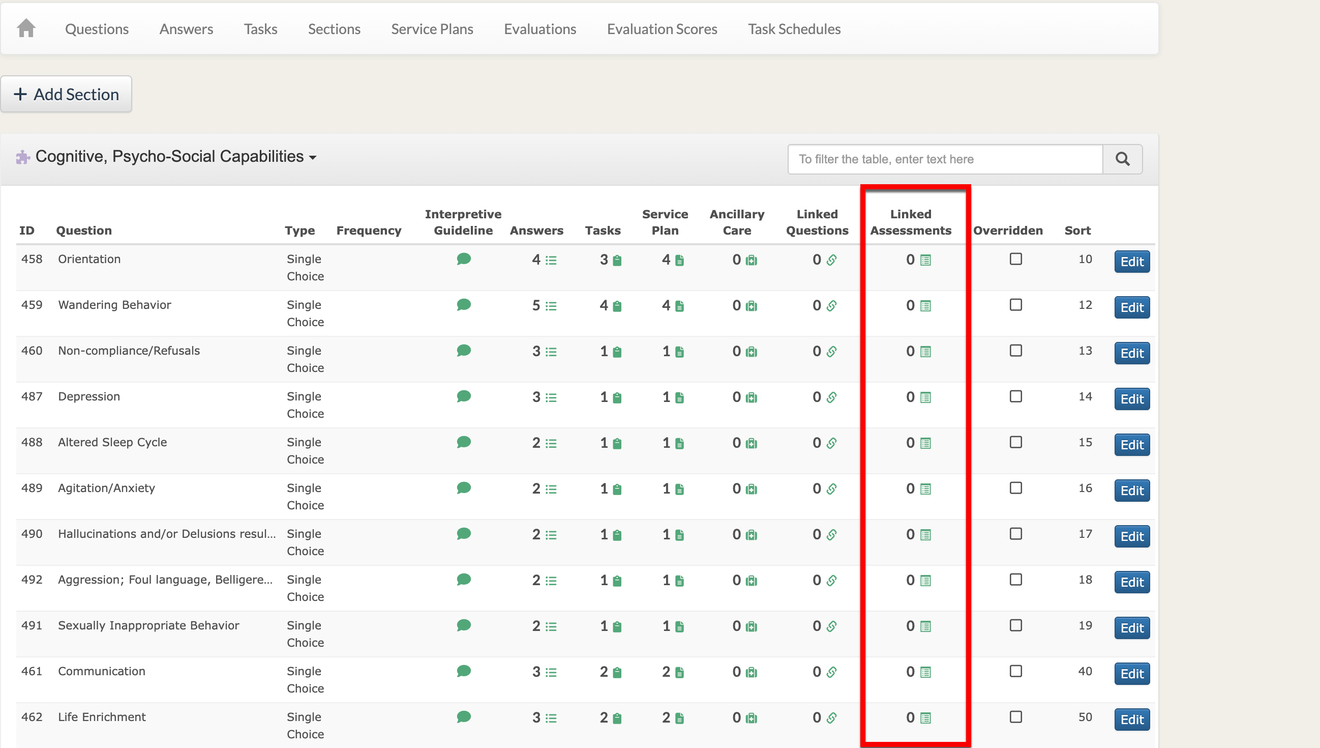Image resolution: width=1320 pixels, height=748 pixels.
Task: Open linked assessments icon for Communication row
Action: point(925,672)
